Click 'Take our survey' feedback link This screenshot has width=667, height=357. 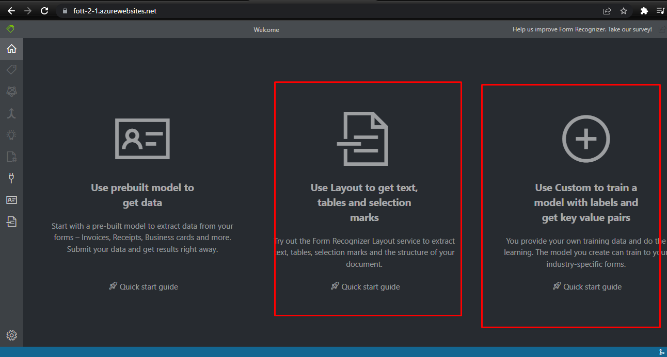[582, 29]
